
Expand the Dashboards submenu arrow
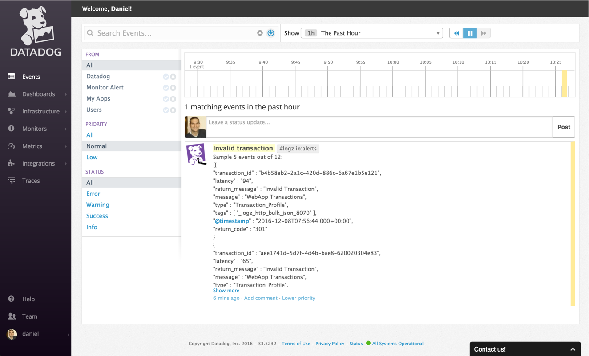pos(66,94)
